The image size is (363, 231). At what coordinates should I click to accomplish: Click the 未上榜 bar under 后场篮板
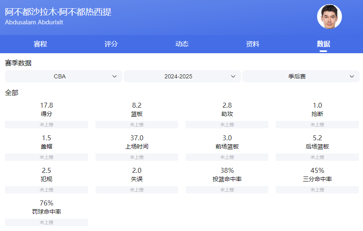click(318, 157)
